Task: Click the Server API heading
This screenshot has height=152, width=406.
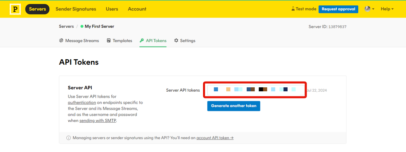Action: [x=80, y=88]
